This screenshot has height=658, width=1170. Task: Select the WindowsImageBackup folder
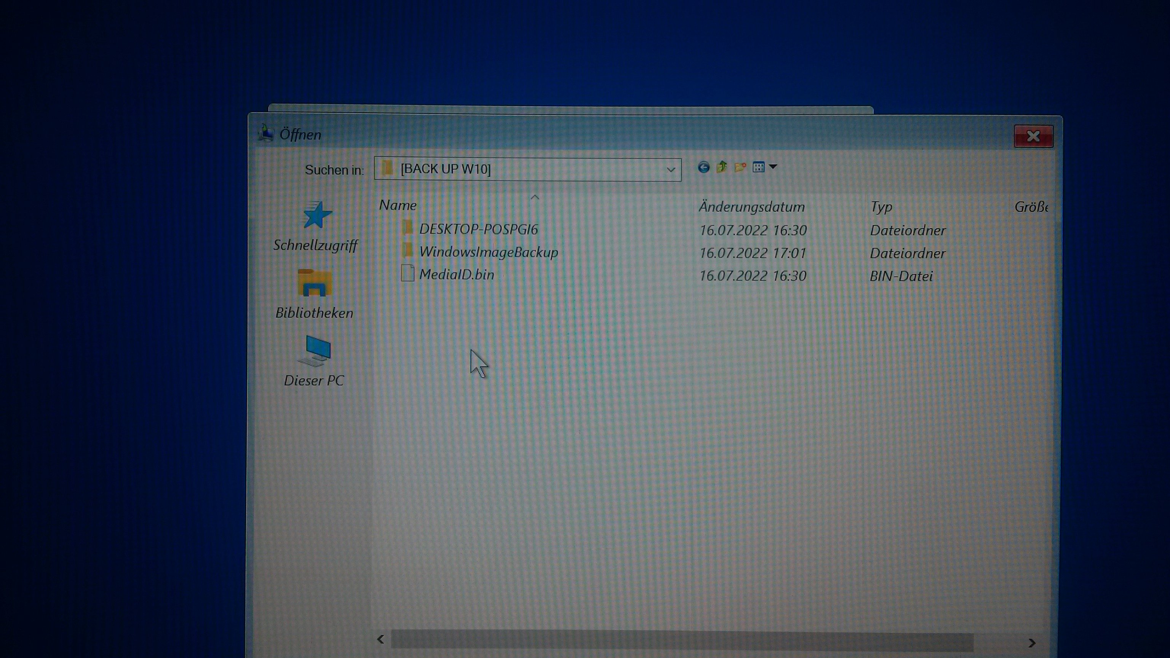pyautogui.click(x=488, y=252)
